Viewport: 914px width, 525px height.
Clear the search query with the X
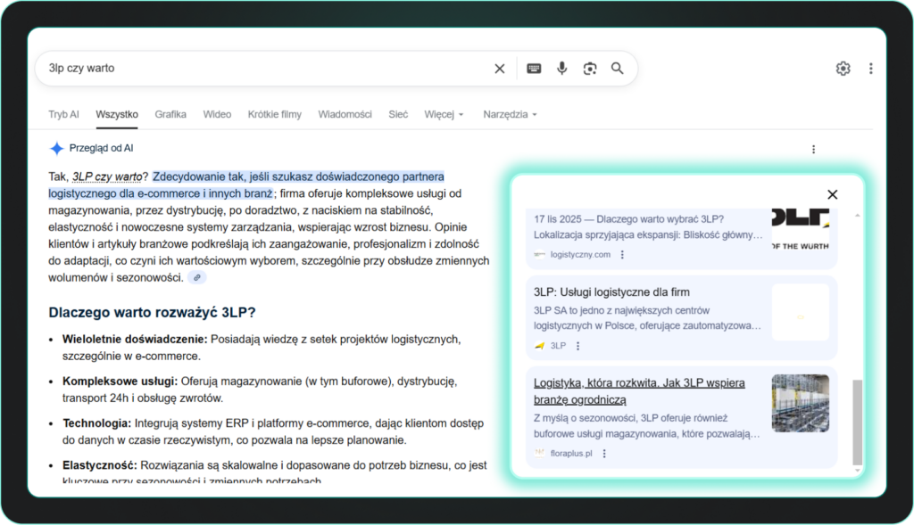499,68
